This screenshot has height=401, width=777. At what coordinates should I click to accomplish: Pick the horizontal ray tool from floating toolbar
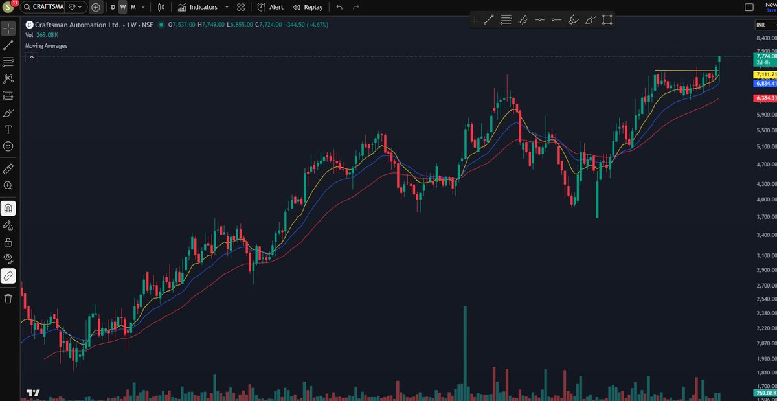tap(556, 20)
